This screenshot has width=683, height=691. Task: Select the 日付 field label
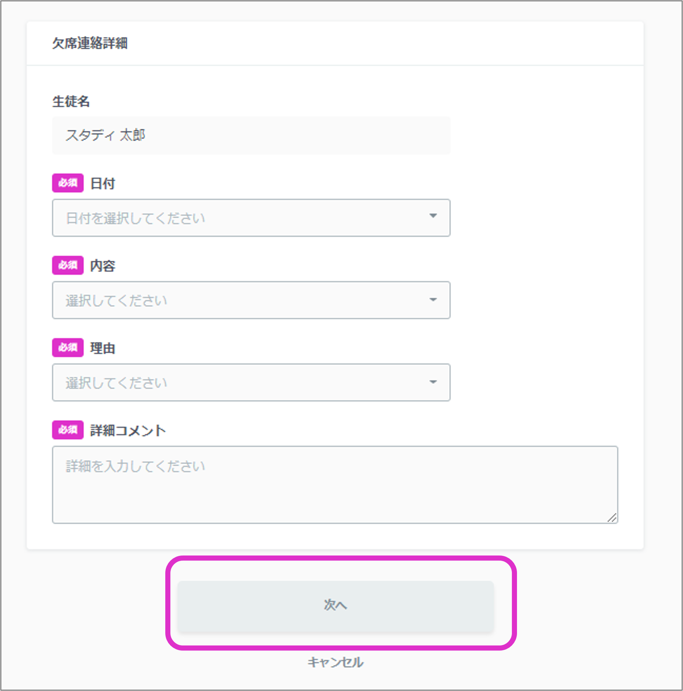click(x=102, y=183)
